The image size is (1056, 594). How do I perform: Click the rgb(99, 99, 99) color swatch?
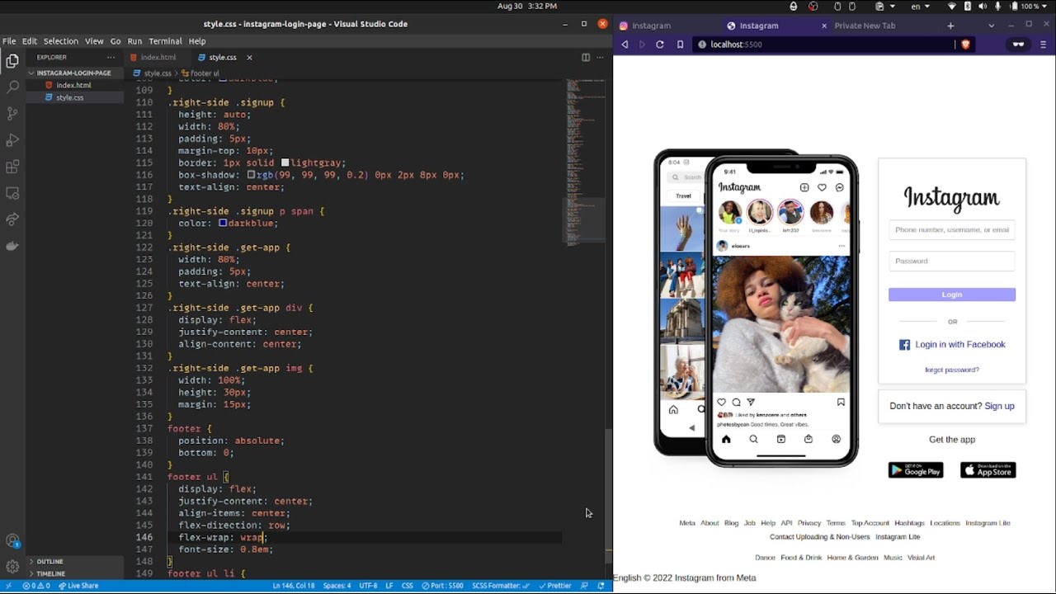point(252,175)
